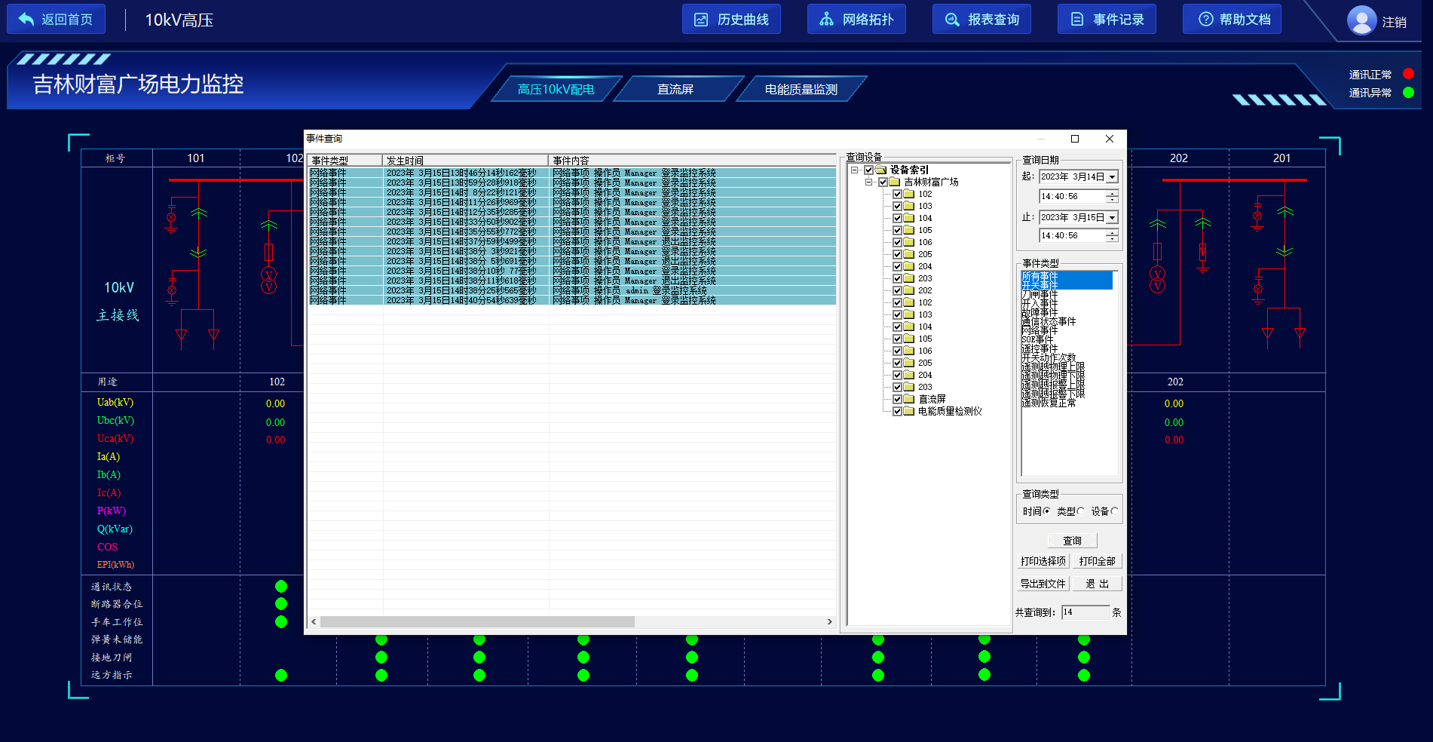Click the folder icon of 电能质量检测仪
The image size is (1433, 742).
coord(909,411)
